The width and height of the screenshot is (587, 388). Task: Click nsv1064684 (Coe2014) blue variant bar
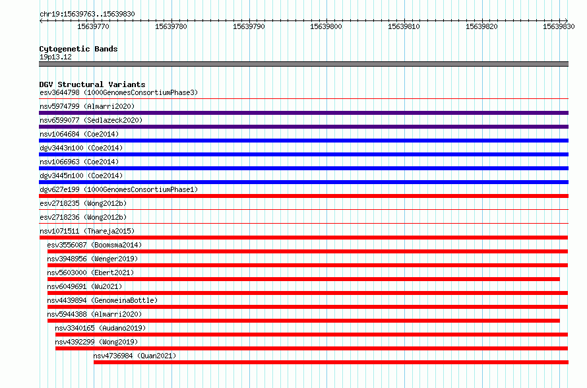[303, 141]
